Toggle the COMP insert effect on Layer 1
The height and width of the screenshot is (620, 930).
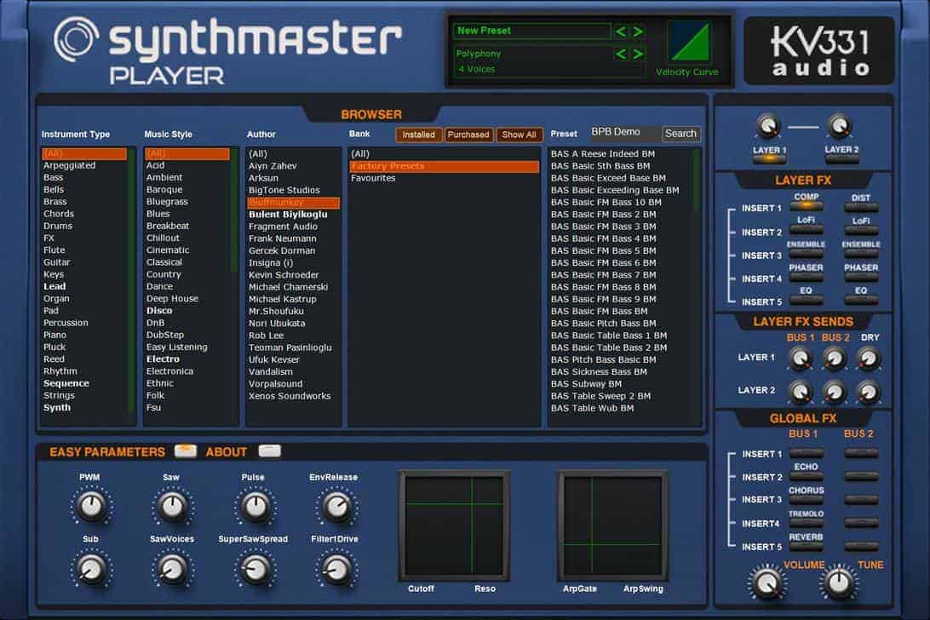pyautogui.click(x=806, y=206)
